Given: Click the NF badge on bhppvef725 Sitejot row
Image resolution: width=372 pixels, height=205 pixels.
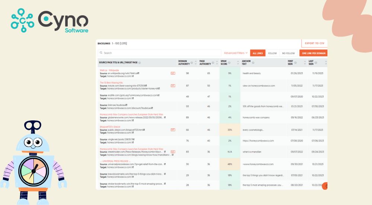Looking at the screenshot, I should click(173, 130).
